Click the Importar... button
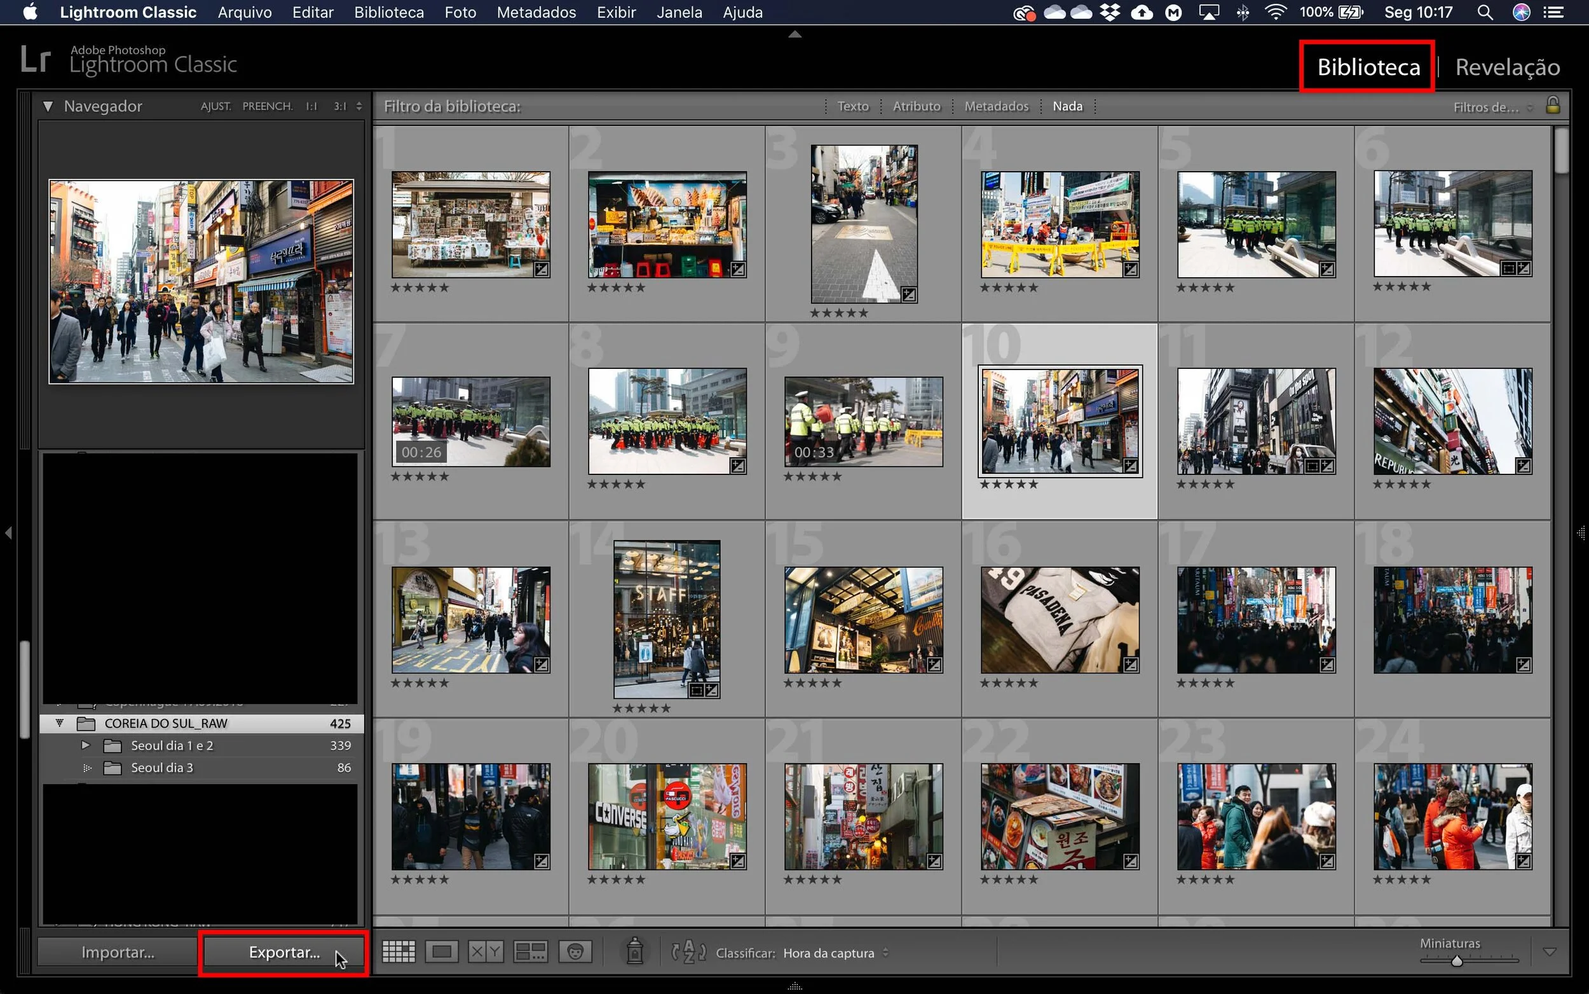 click(118, 952)
